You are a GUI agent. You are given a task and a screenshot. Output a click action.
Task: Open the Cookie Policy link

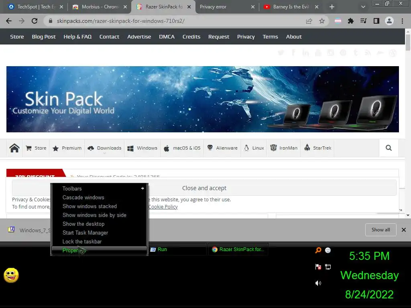(163, 207)
